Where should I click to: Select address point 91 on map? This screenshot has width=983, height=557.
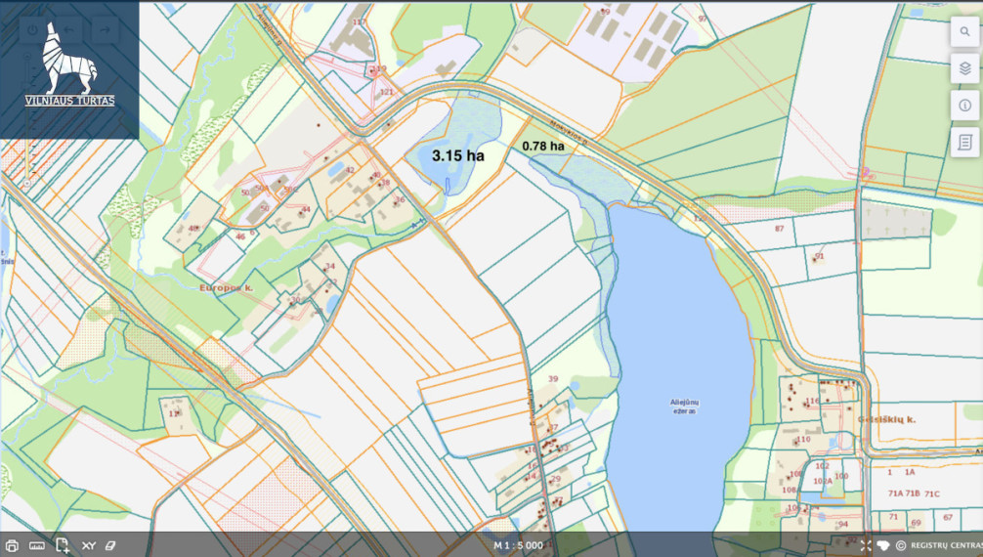[820, 257]
